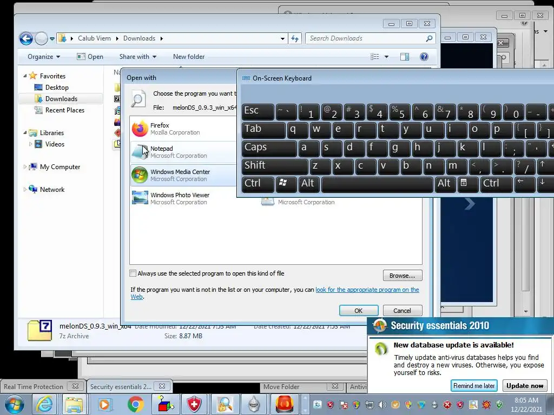
Task: Expand the Videos library node
Action: click(30, 144)
